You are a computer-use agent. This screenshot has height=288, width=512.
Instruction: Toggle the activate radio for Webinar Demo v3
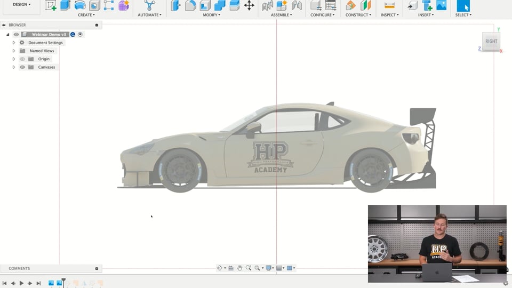pyautogui.click(x=81, y=34)
